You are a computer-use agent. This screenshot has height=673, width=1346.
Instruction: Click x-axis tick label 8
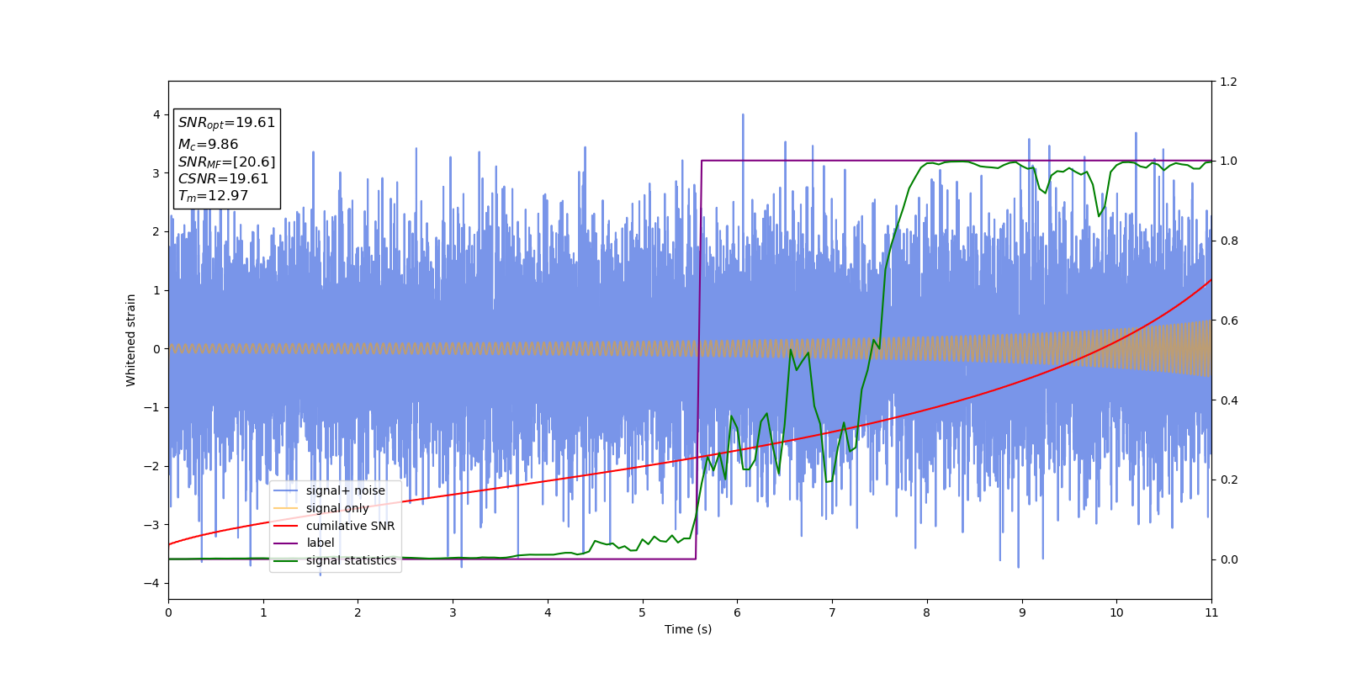pyautogui.click(x=927, y=612)
